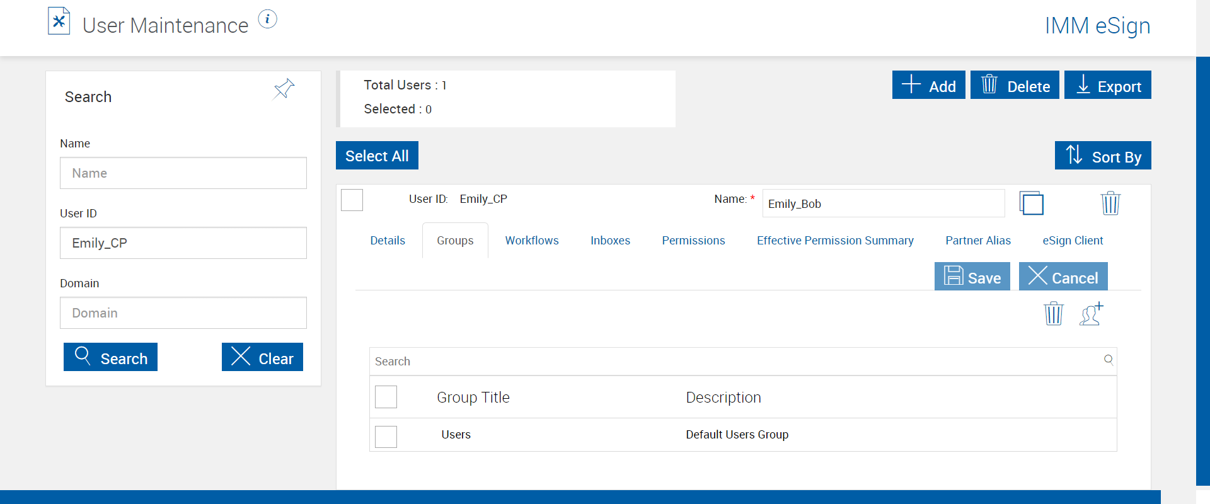Image resolution: width=1210 pixels, height=504 pixels.
Task: Select the Users group checkbox
Action: (386, 437)
